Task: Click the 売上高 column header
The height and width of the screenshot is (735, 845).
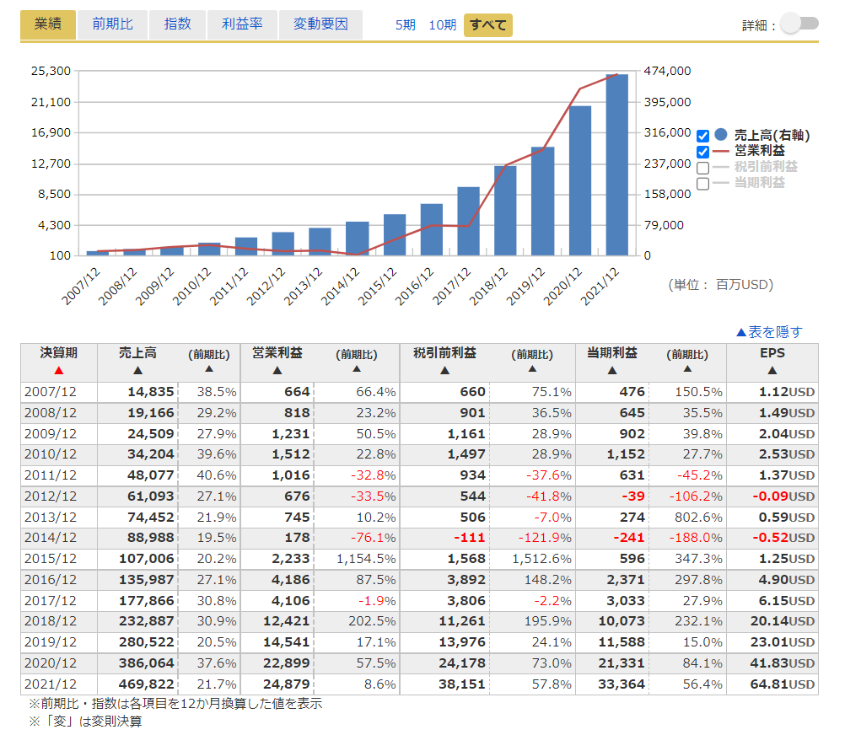Action: point(138,353)
